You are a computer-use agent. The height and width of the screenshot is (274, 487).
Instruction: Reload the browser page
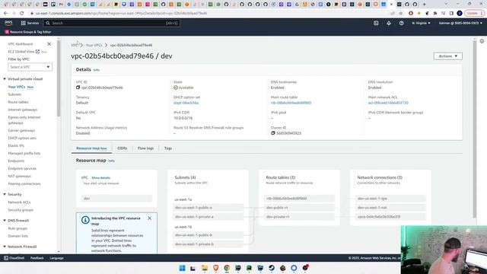pyautogui.click(x=22, y=14)
